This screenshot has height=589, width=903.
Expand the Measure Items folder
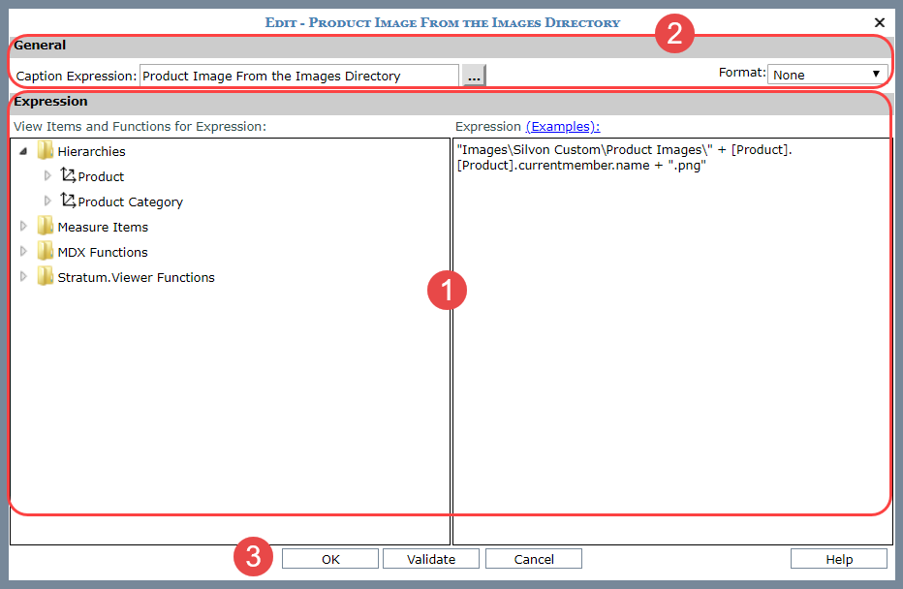(23, 227)
